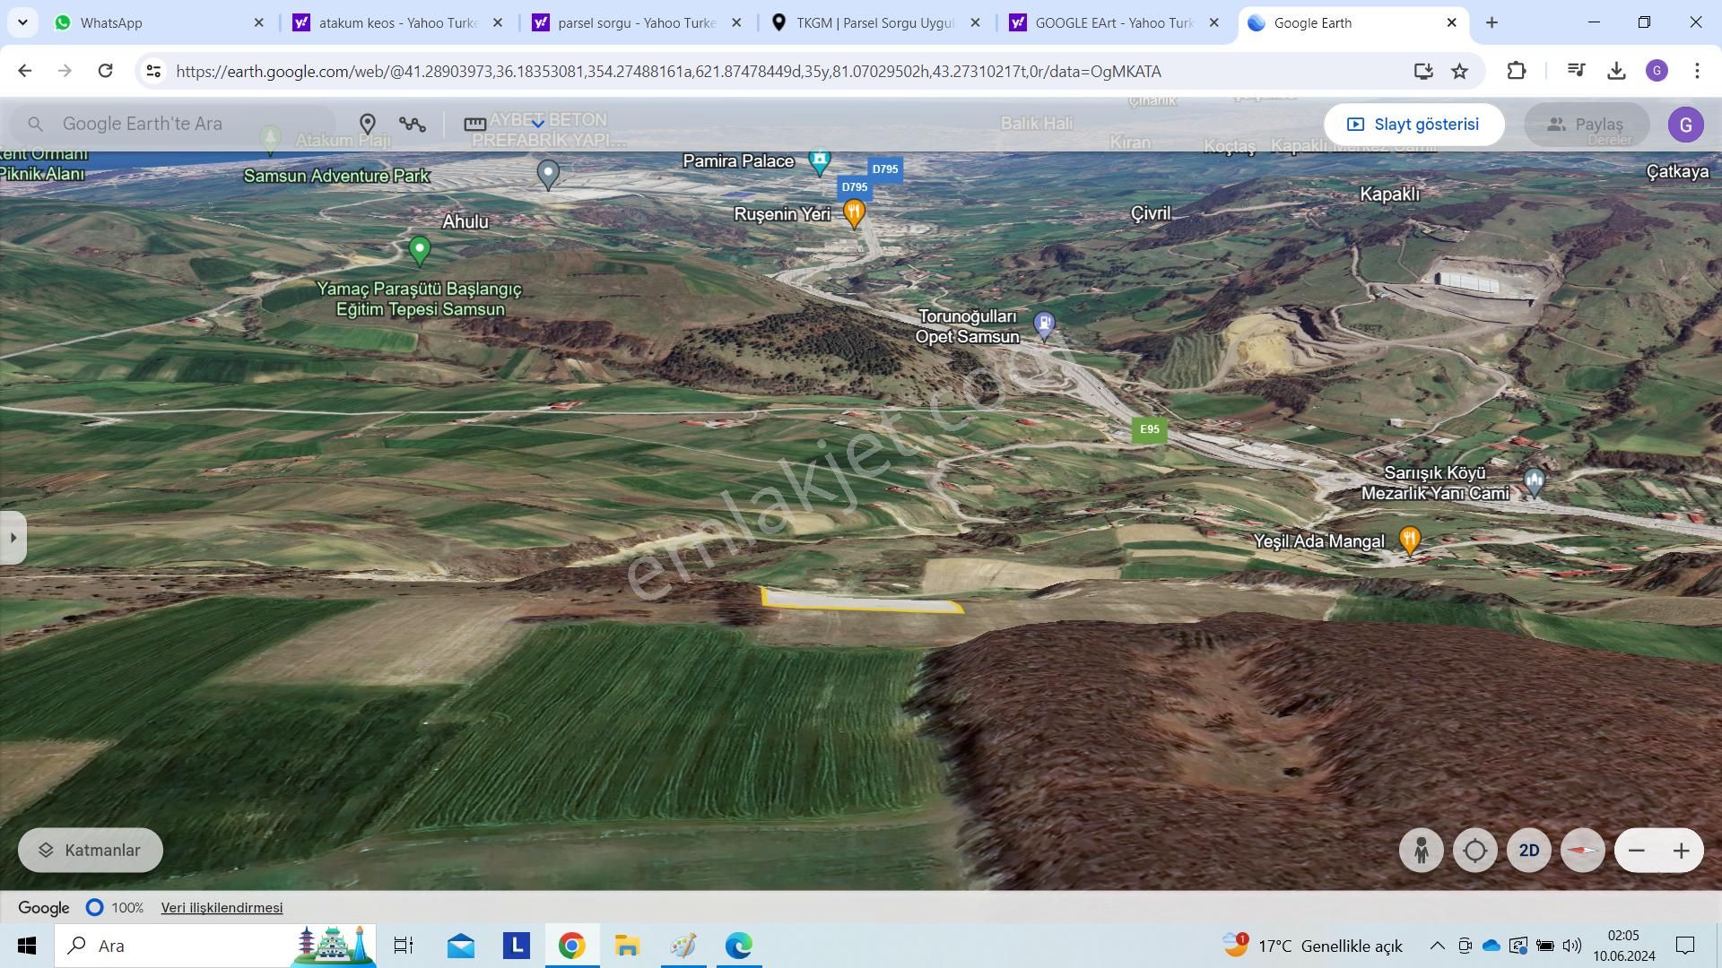
Task: Click the draw path tool icon
Action: click(413, 125)
